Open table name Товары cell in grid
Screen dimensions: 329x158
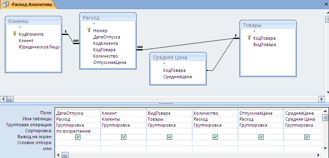pos(169,119)
